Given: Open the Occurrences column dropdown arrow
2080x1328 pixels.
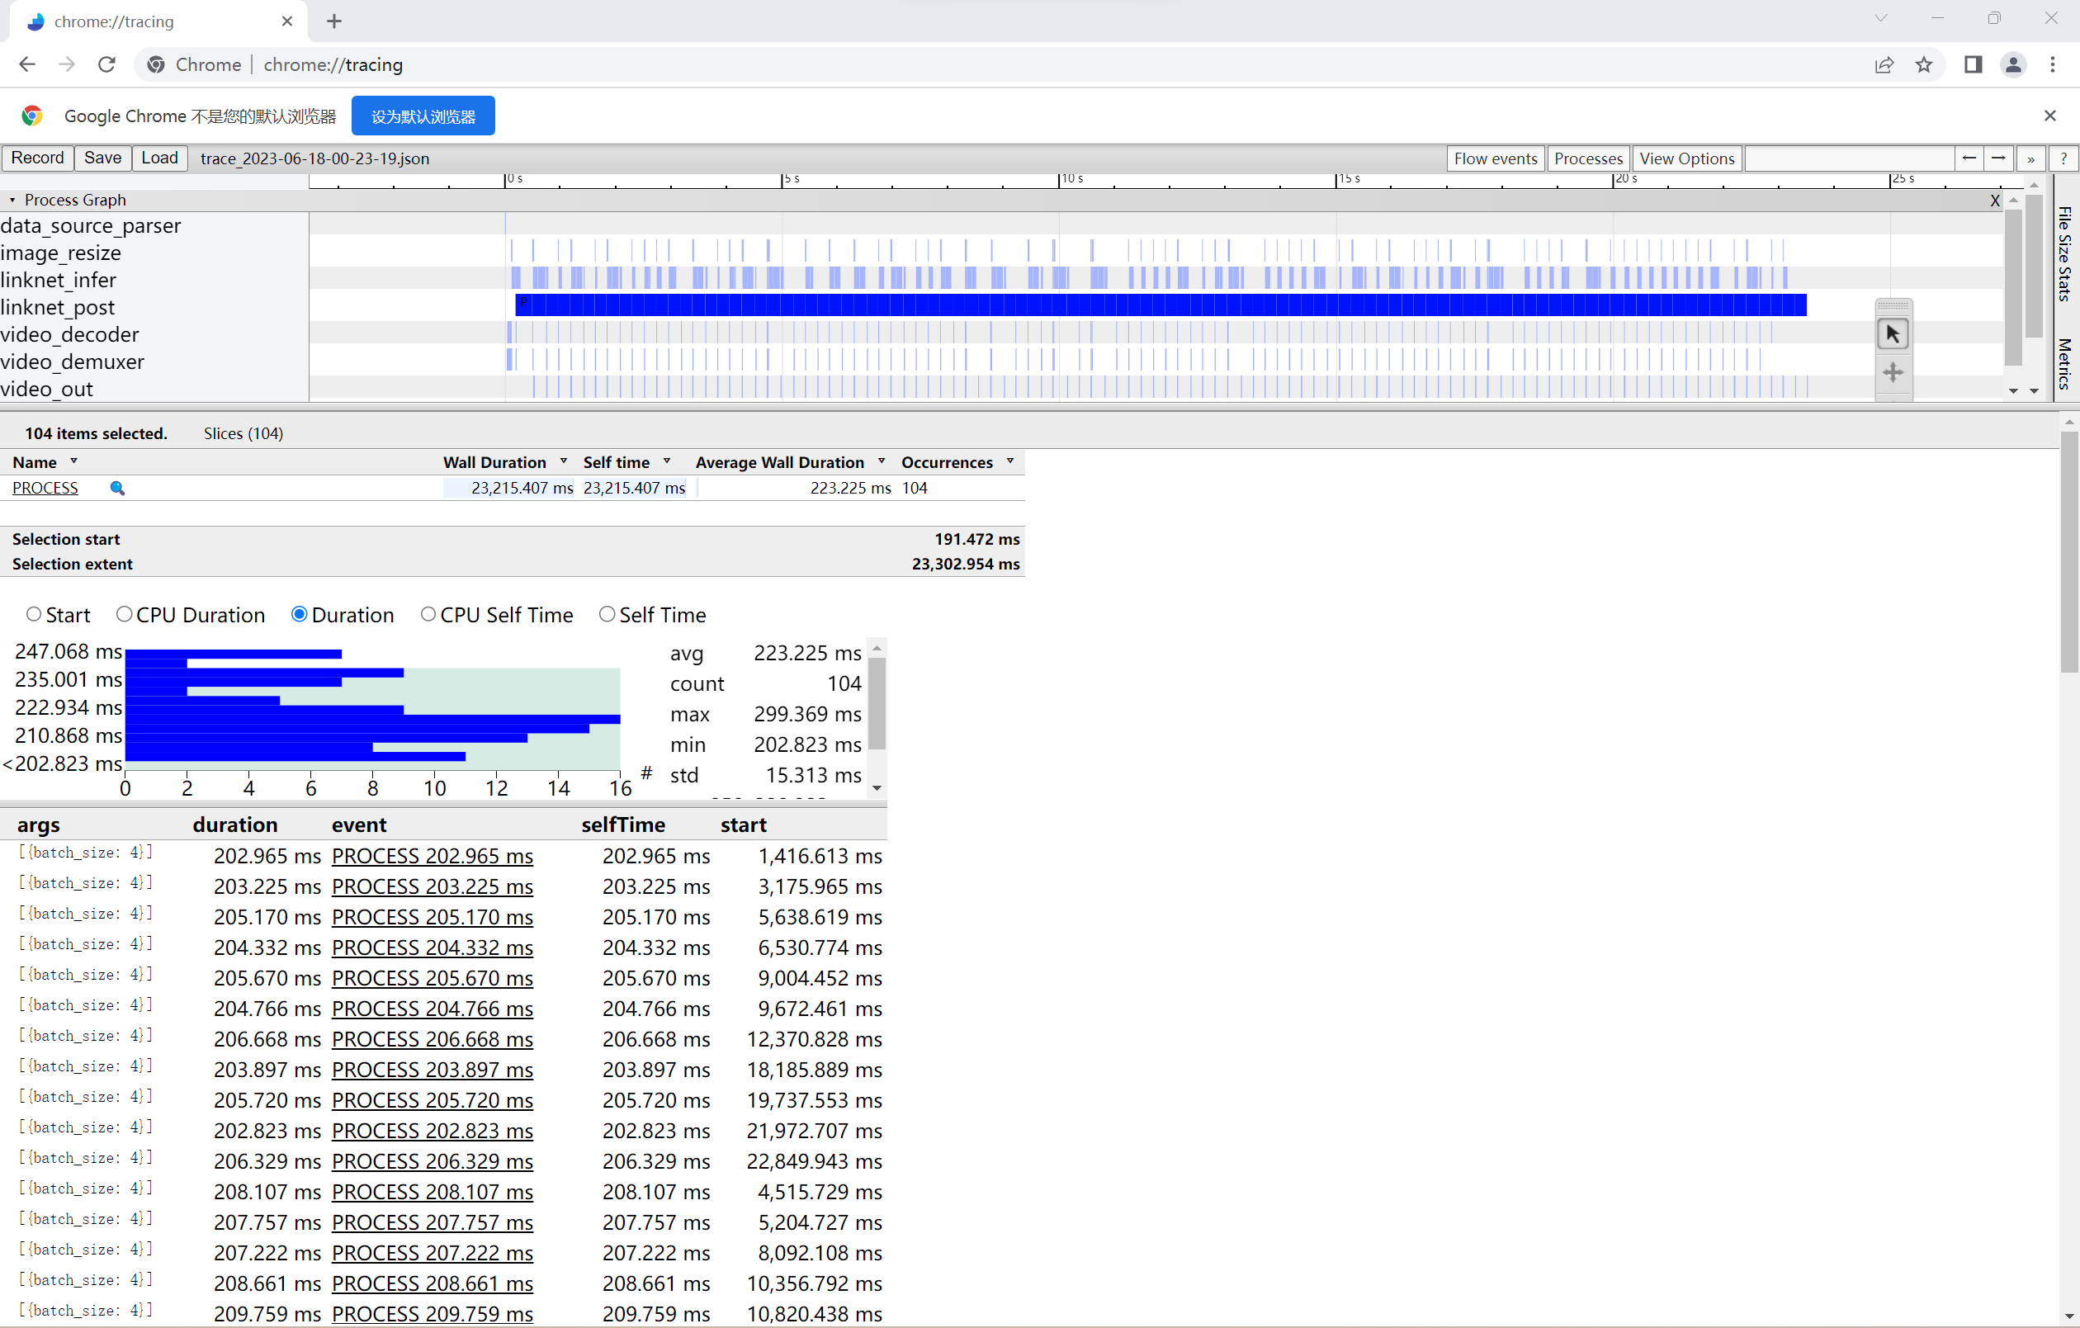Looking at the screenshot, I should coord(1009,461).
